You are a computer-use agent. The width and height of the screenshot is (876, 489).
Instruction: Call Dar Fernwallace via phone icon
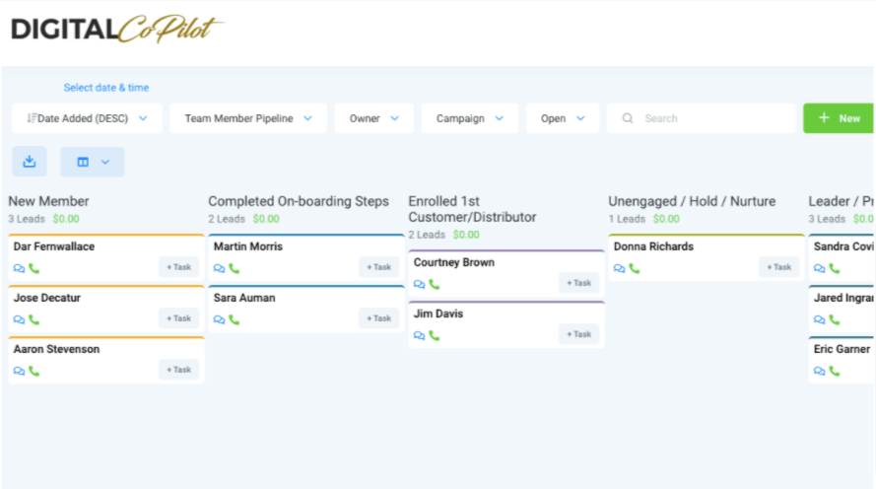pyautogui.click(x=34, y=268)
